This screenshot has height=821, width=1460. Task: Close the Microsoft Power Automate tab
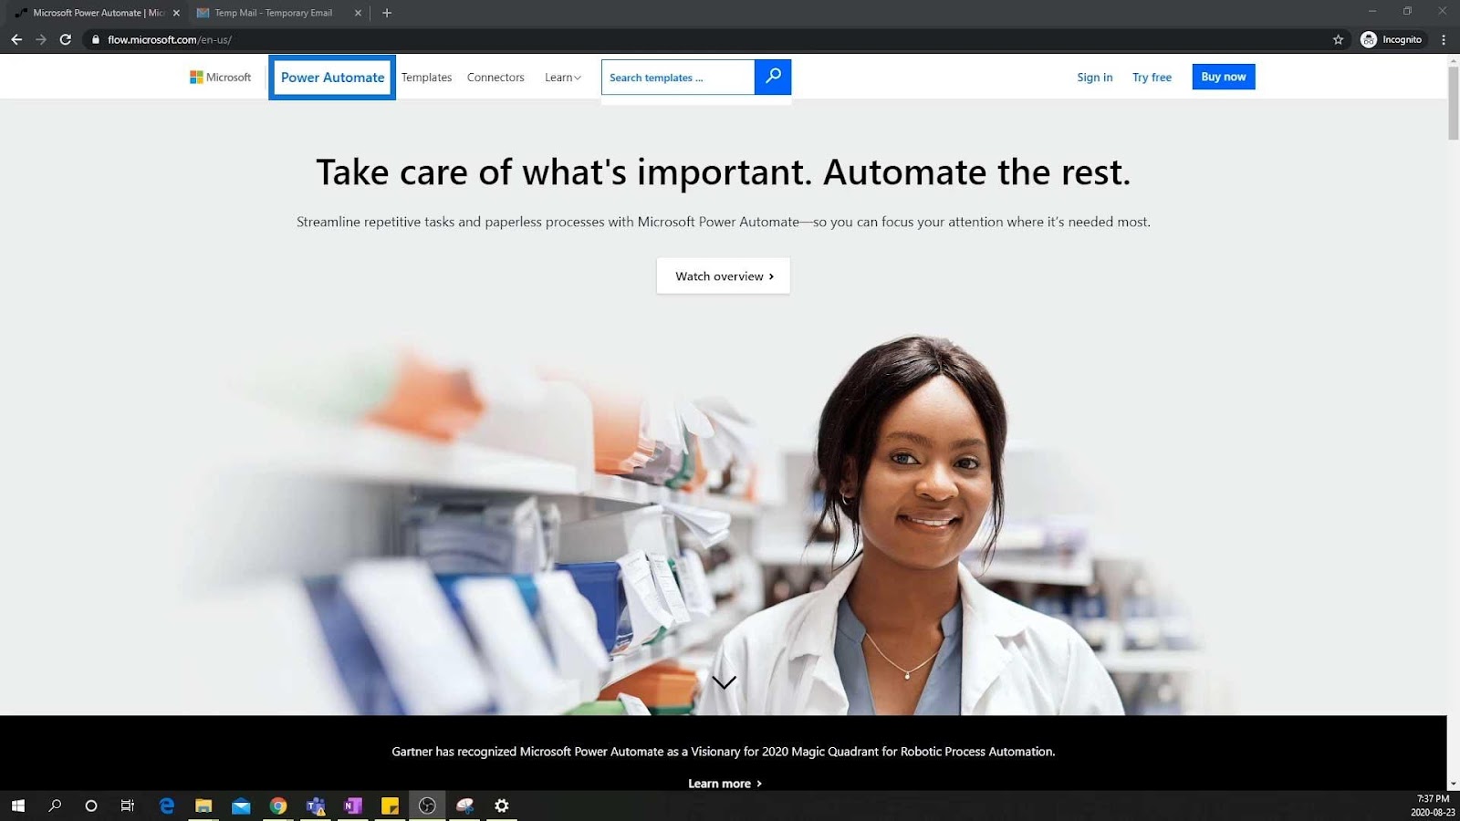pos(176,13)
